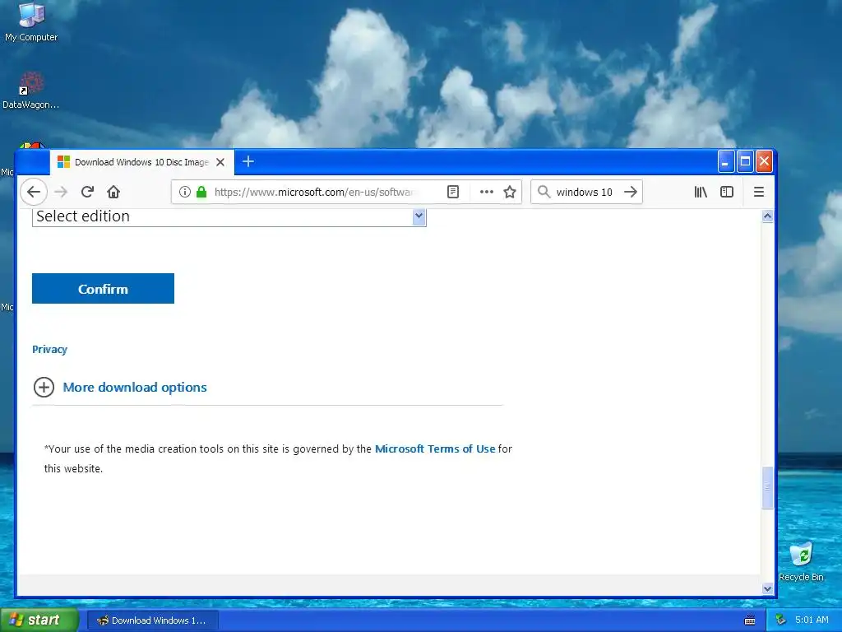Open the Windows Start menu
Image resolution: width=842 pixels, height=632 pixels.
tap(39, 620)
